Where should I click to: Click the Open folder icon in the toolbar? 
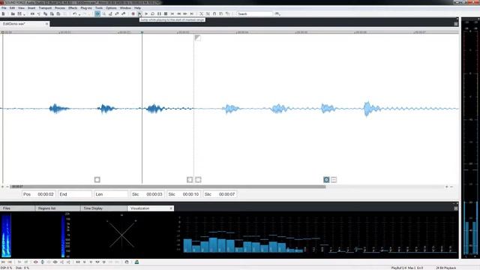point(13,13)
